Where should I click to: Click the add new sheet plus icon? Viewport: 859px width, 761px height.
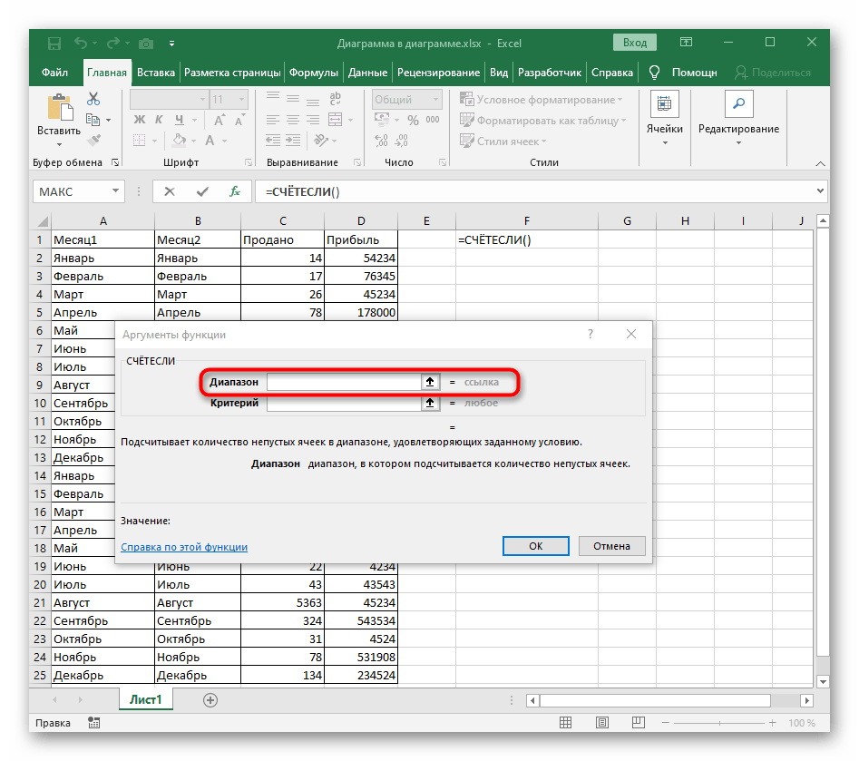tap(210, 699)
